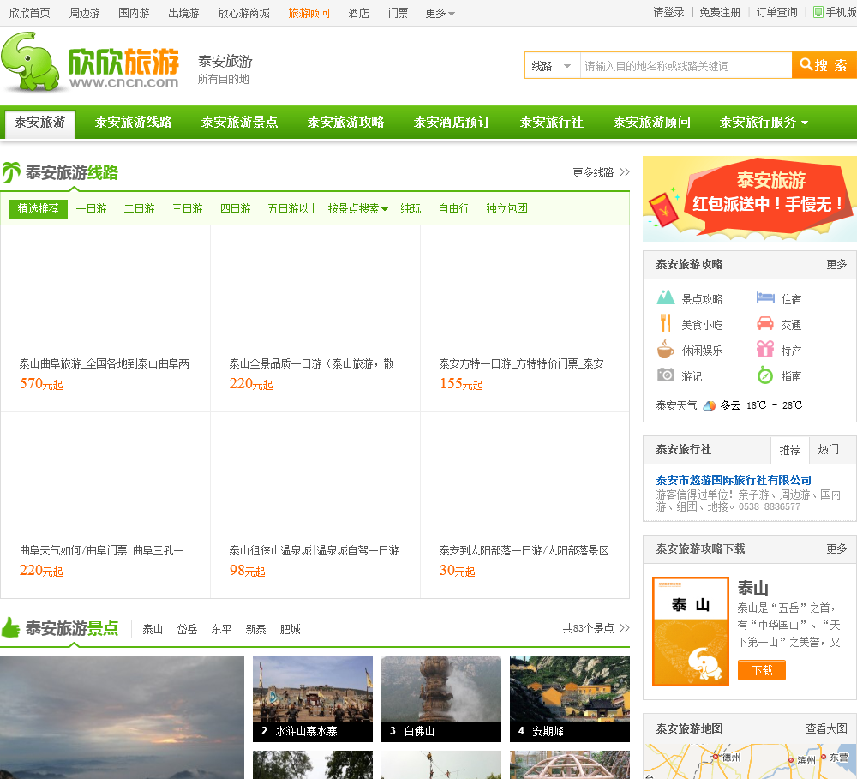Viewport: 857px width, 779px height.
Task: Filter attractions by 东平
Action: click(x=221, y=629)
